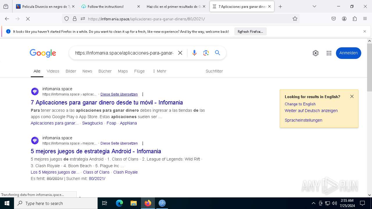Choose Change to English
Image resolution: width=372 pixels, height=209 pixels.
[300, 104]
